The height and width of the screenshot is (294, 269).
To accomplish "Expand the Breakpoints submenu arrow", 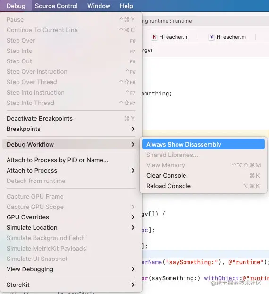I will click(x=133, y=129).
